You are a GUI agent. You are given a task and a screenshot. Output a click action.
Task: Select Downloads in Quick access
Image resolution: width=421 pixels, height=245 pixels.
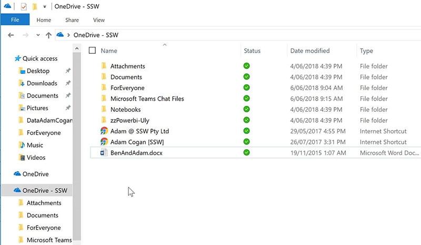42,83
